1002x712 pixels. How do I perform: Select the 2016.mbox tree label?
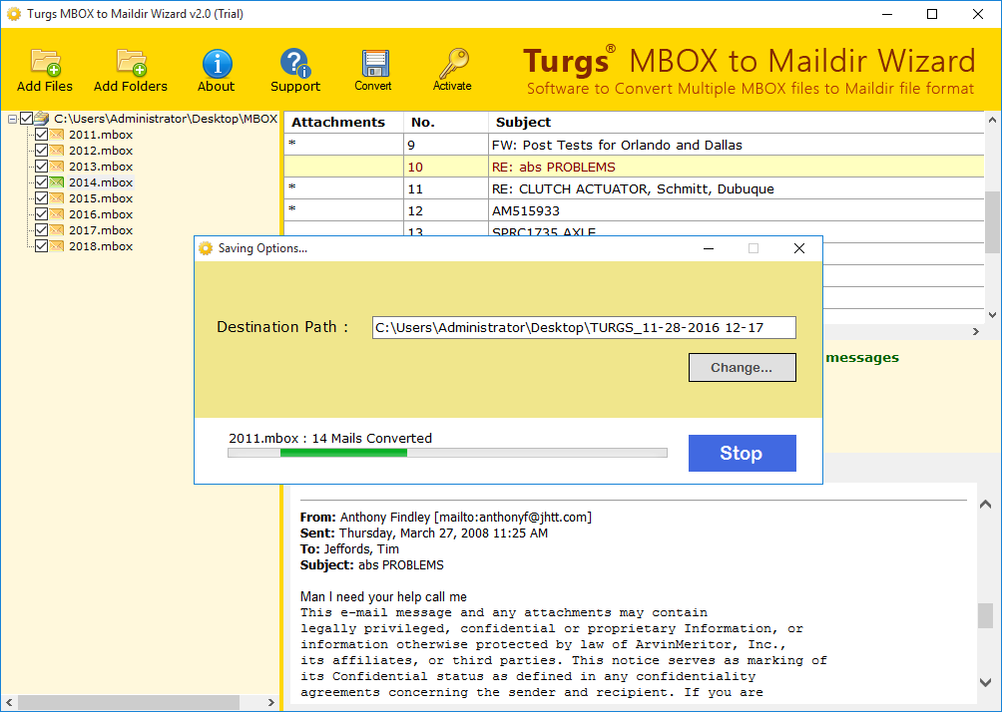pos(101,214)
